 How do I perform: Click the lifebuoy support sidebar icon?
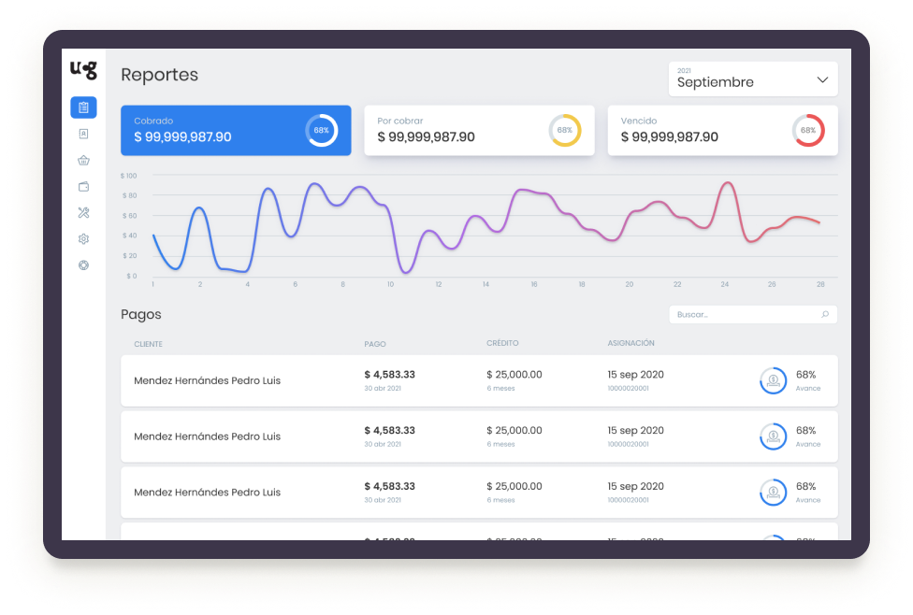(x=83, y=265)
